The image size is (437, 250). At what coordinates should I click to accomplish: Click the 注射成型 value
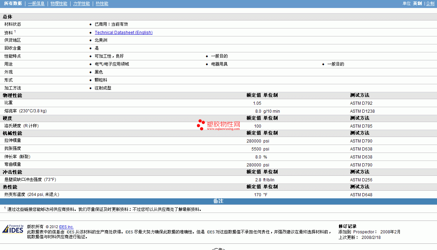coord(103,88)
